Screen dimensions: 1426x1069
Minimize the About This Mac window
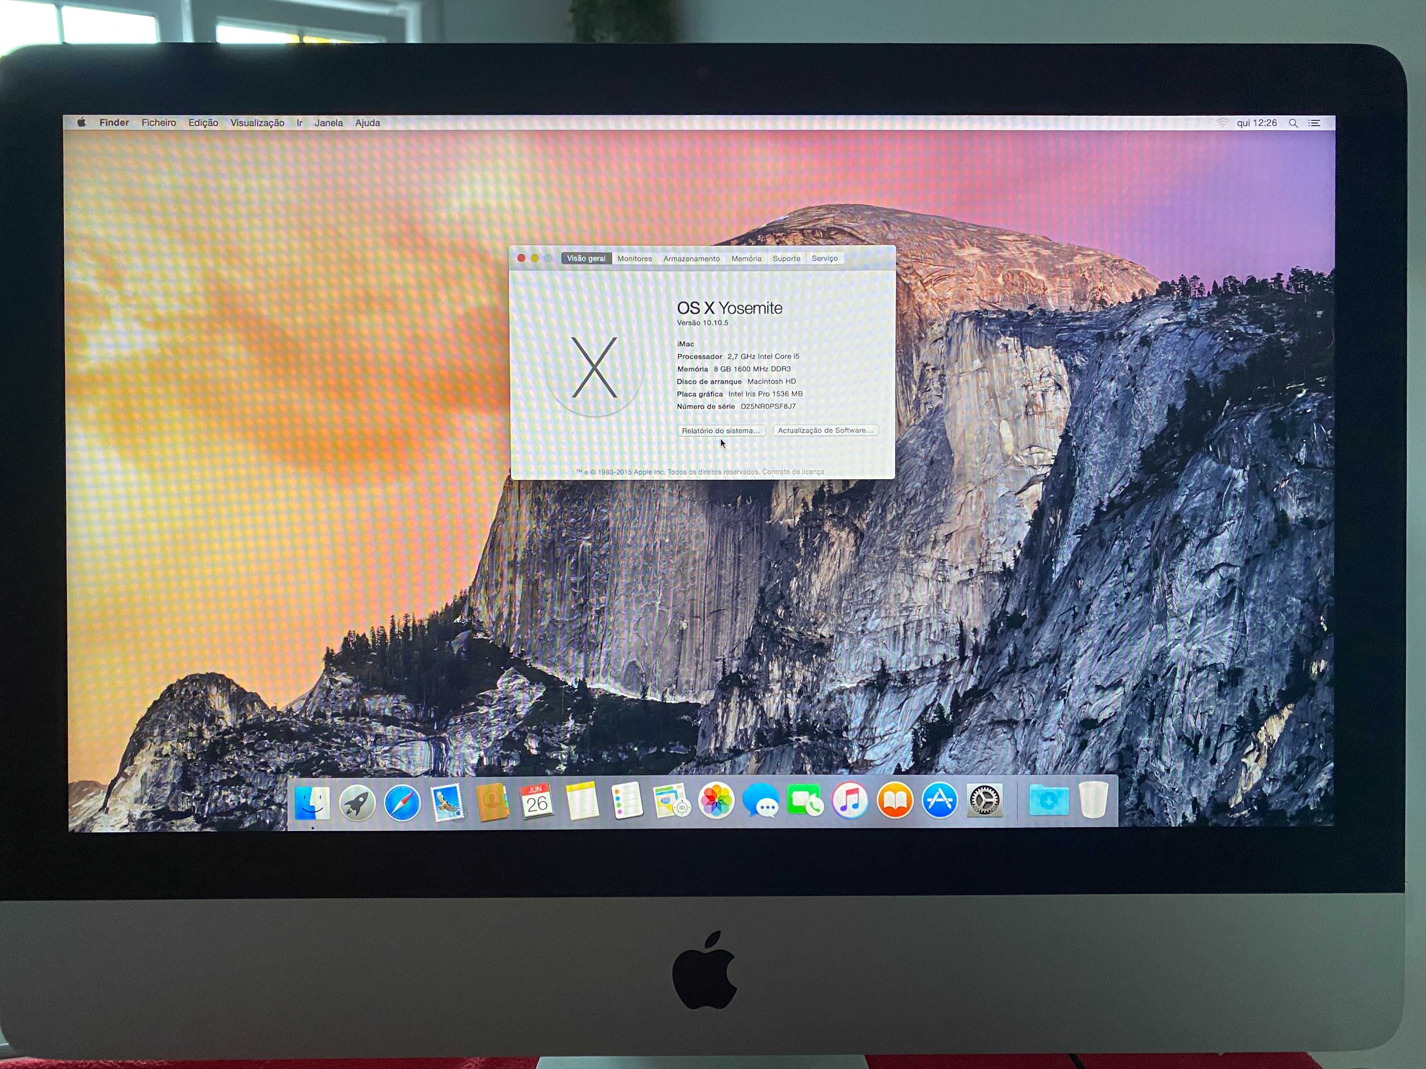point(534,258)
